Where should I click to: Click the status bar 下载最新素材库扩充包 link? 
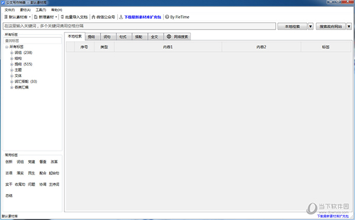coord(333,216)
